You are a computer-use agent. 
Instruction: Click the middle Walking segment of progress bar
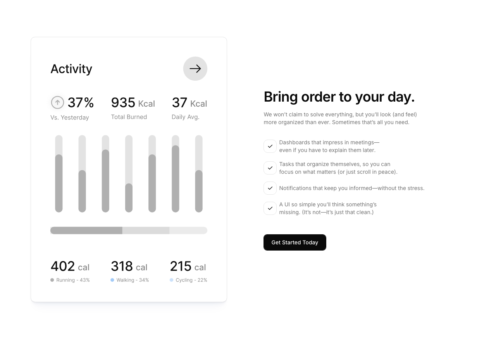[x=146, y=230]
